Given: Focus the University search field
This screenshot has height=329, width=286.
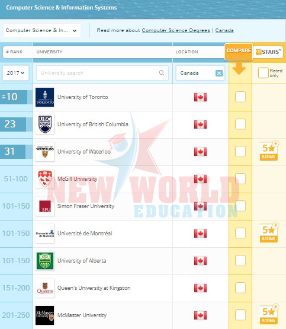Looking at the screenshot, I should coord(102,73).
